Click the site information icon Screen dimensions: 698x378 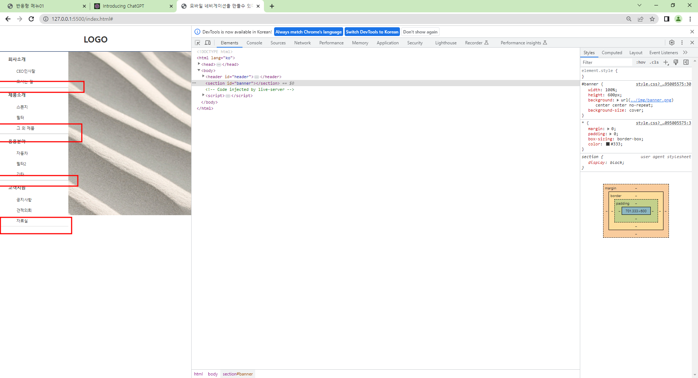click(46, 19)
